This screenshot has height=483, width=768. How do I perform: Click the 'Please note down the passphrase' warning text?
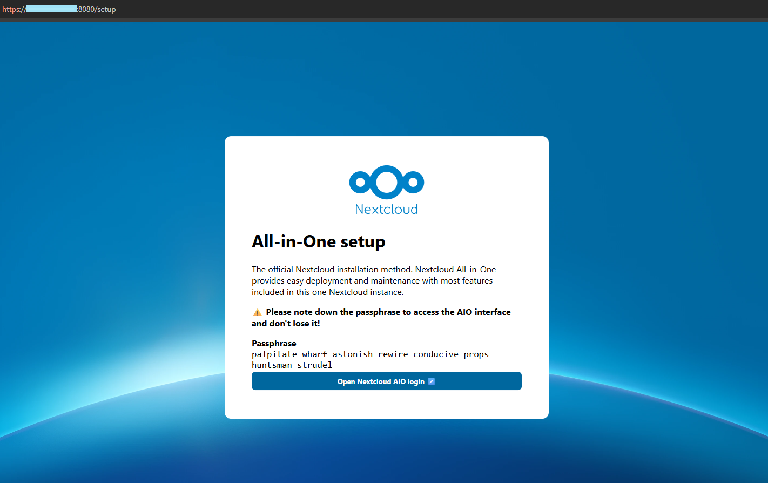click(381, 318)
